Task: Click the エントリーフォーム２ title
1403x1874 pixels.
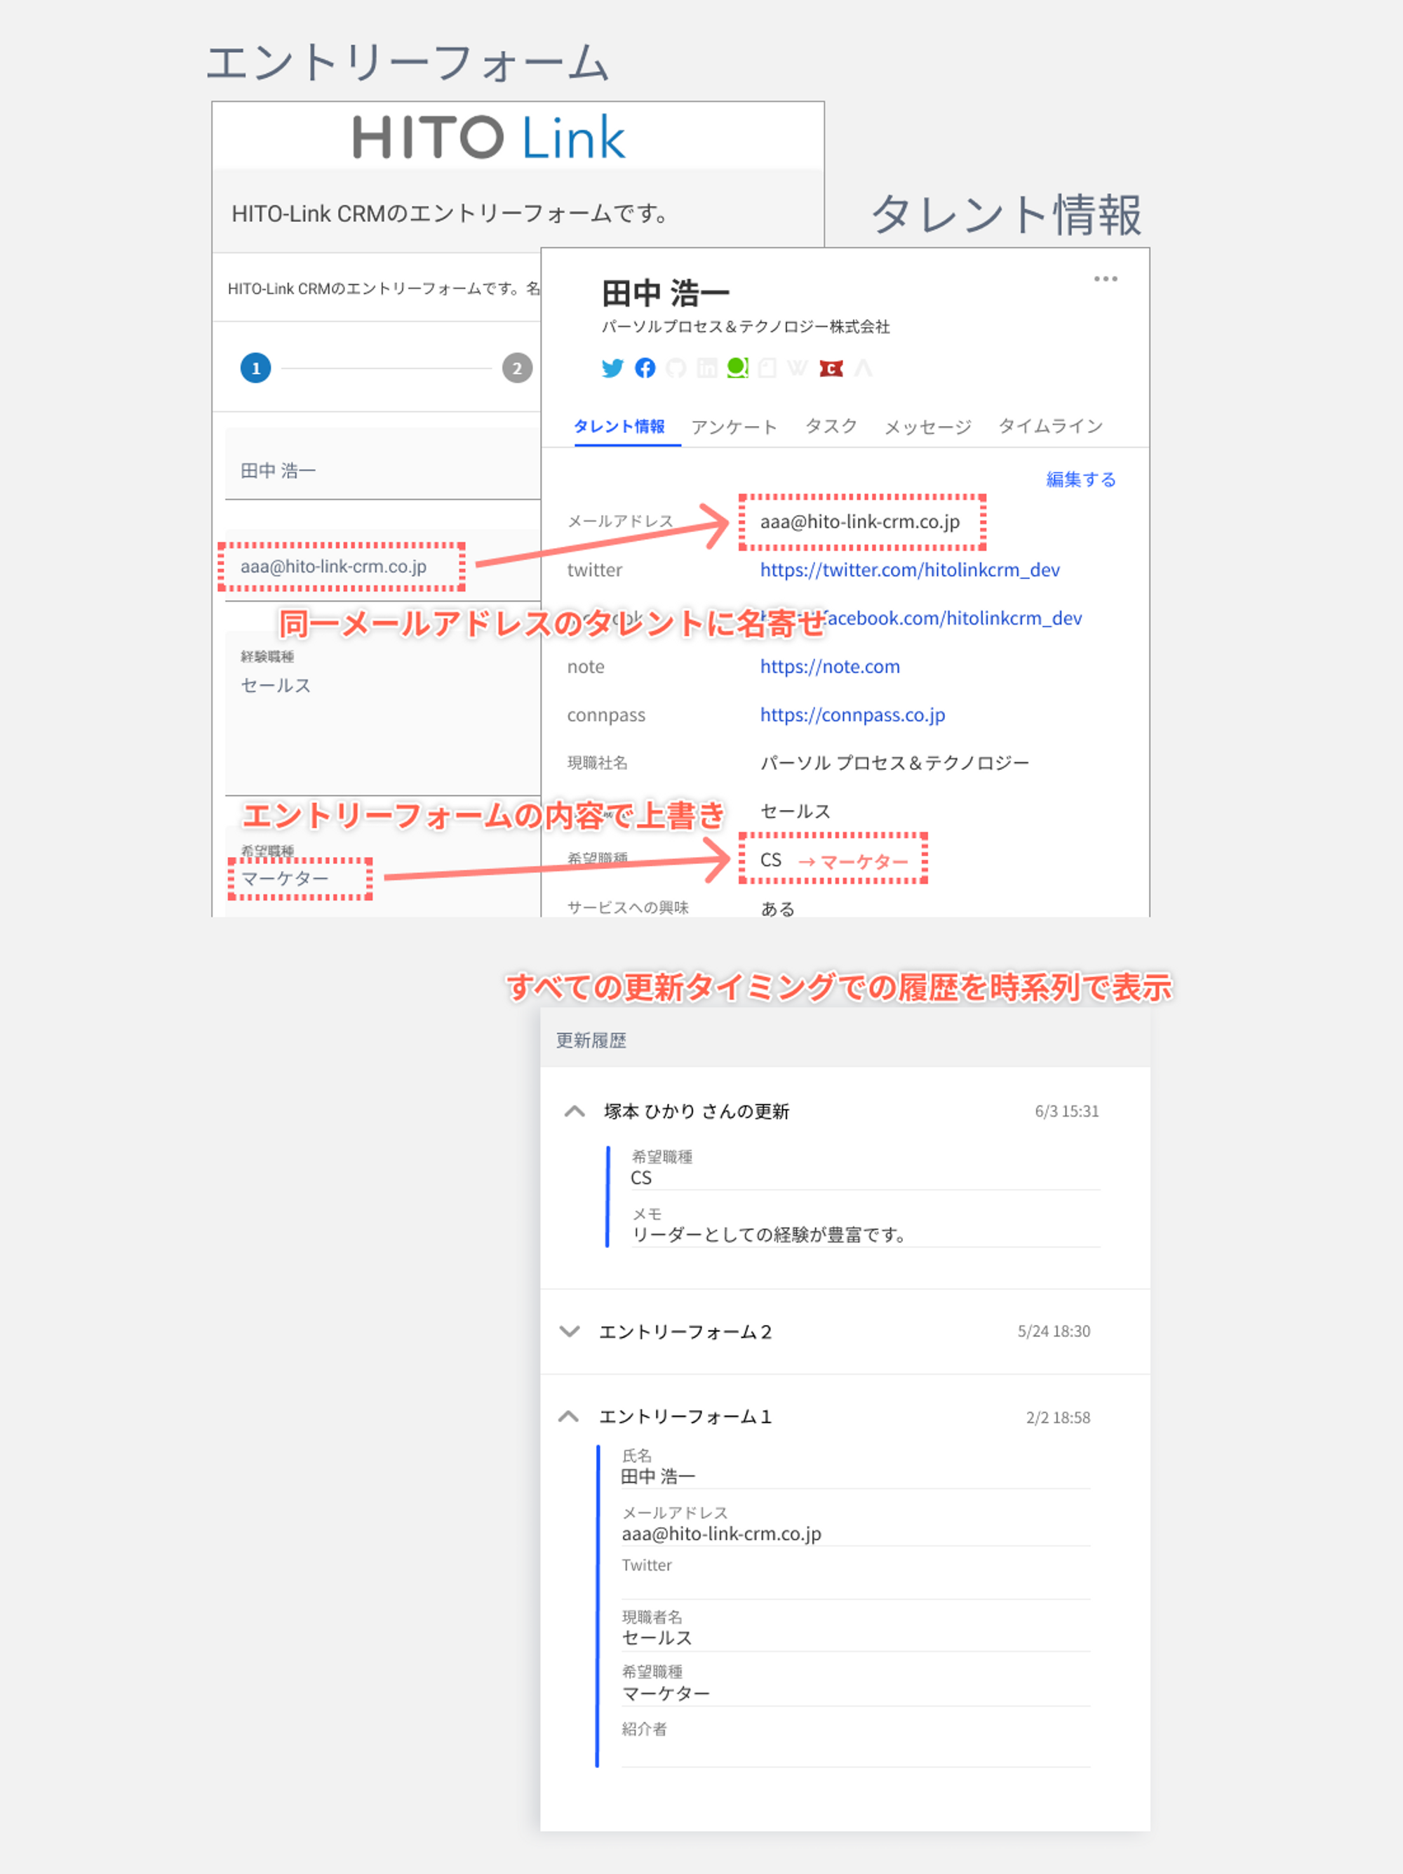Action: pos(685,1331)
